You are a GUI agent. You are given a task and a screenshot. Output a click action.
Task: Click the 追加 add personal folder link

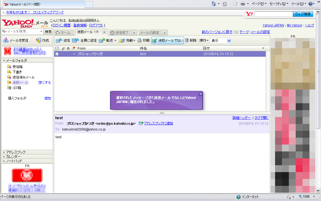tap(47, 98)
